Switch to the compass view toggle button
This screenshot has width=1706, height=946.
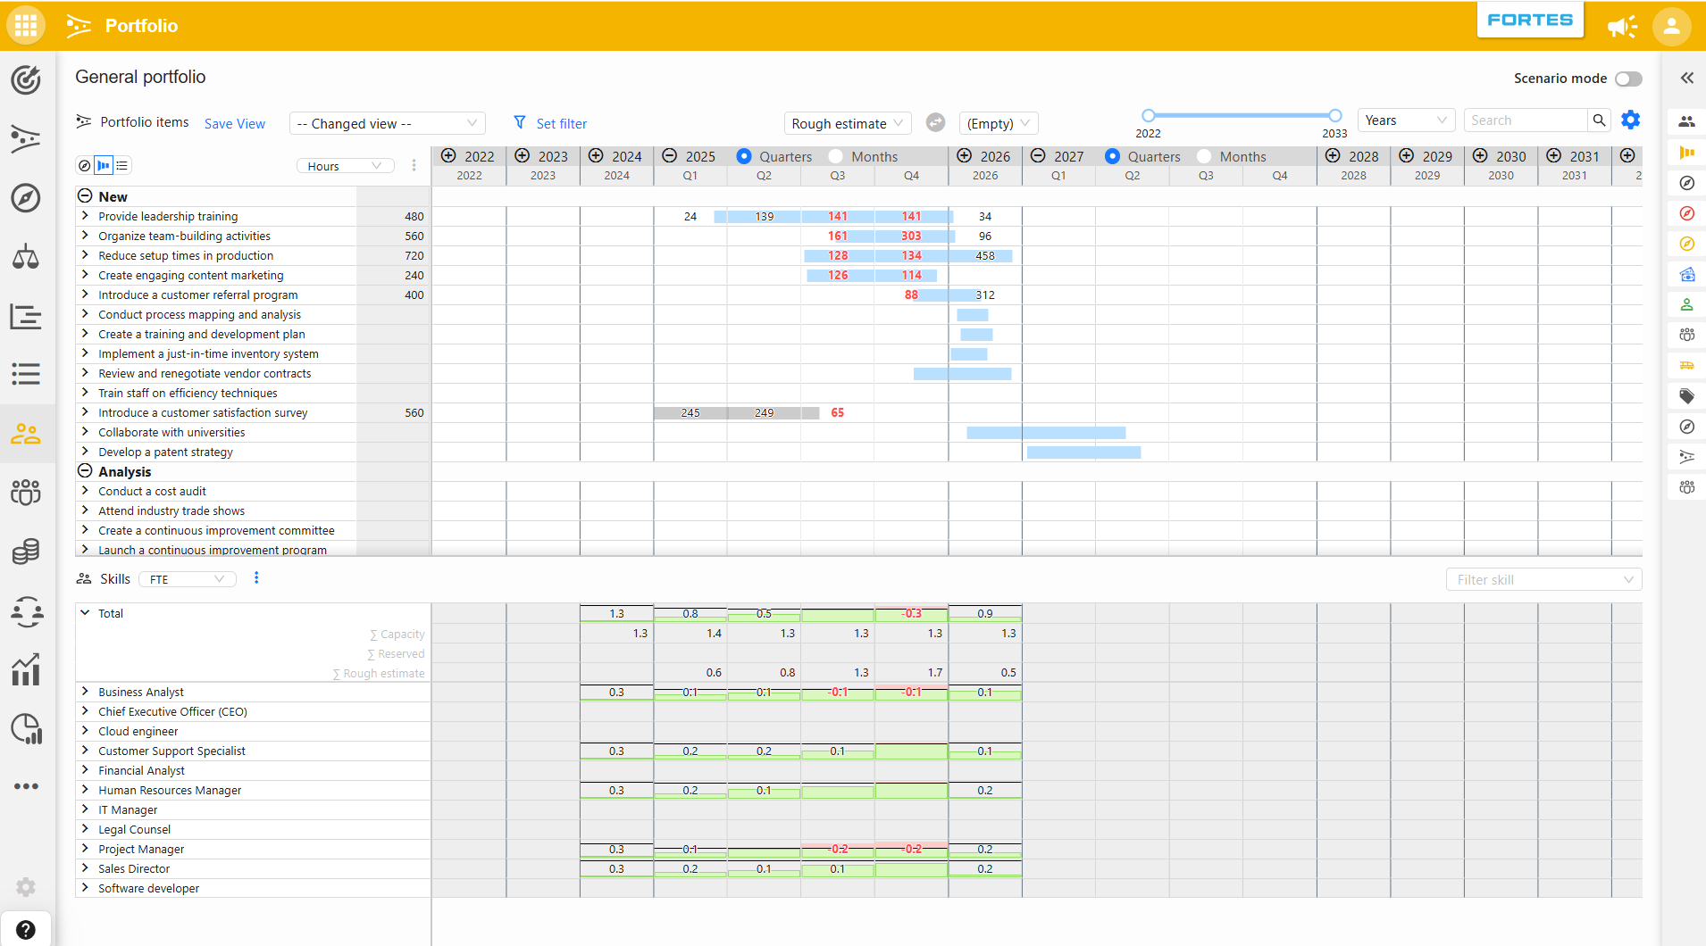click(84, 165)
